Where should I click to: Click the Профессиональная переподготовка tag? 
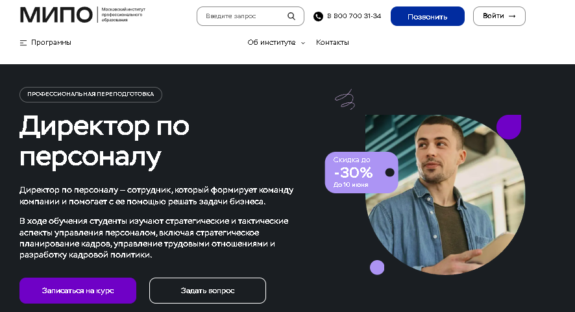pos(91,95)
